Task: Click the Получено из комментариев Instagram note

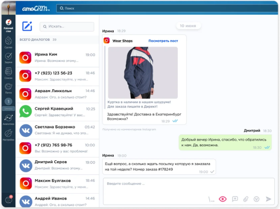Action: (x=129, y=129)
